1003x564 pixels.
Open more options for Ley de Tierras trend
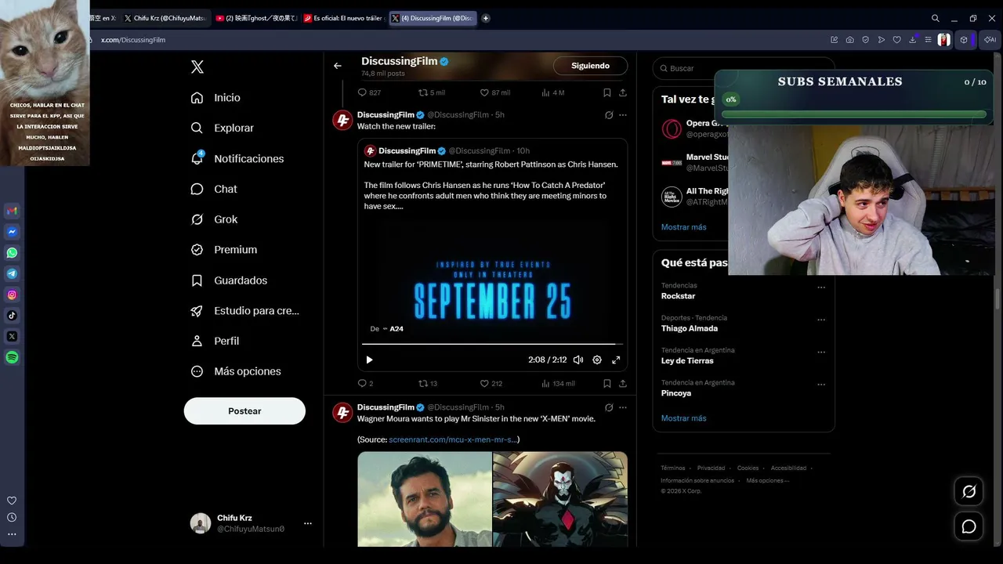[x=821, y=352]
